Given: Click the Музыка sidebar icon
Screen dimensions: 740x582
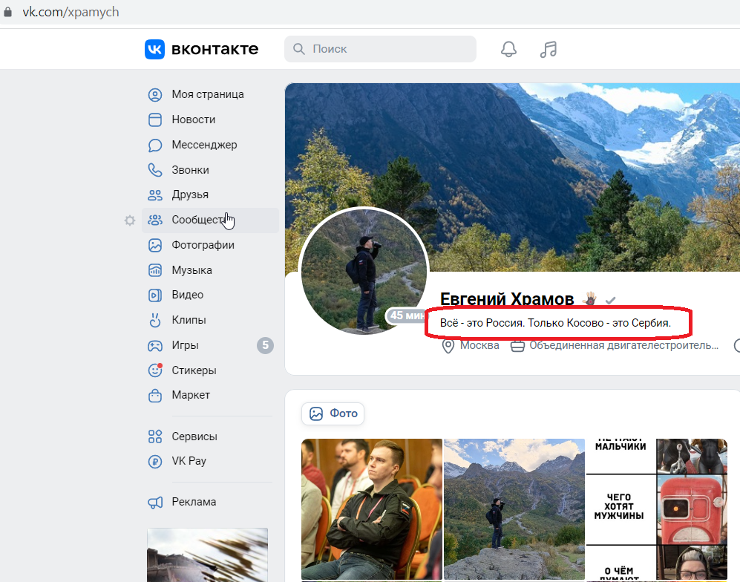Looking at the screenshot, I should 155,270.
